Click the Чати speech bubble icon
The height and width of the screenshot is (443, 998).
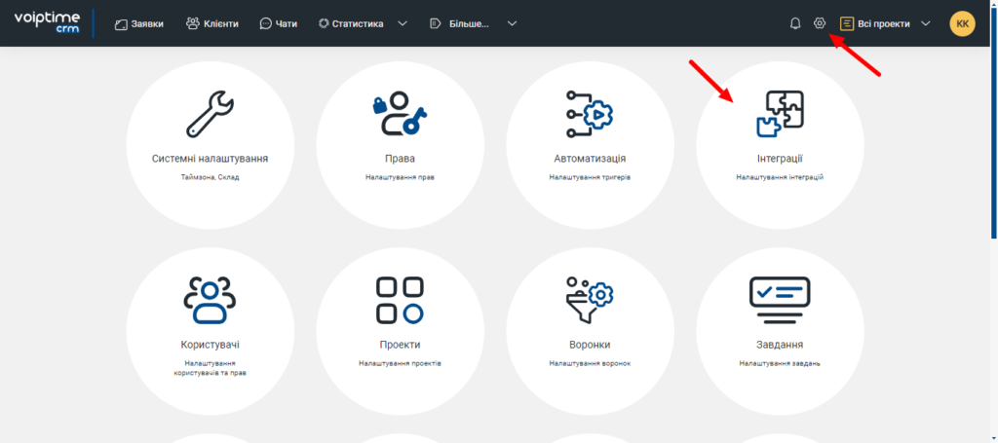coord(265,23)
